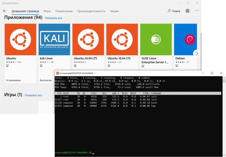This screenshot has height=157, width=226.
Task: Click the 11138 someone bash process row
Action: point(106,103)
